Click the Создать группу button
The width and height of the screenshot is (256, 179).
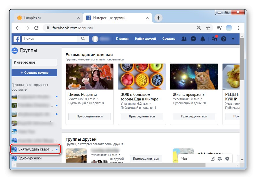pos(34,73)
